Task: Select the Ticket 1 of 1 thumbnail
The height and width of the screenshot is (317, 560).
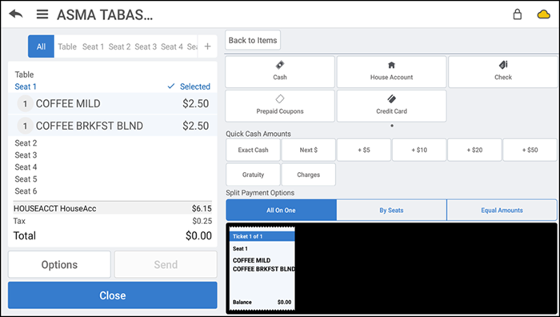Action: point(262,268)
